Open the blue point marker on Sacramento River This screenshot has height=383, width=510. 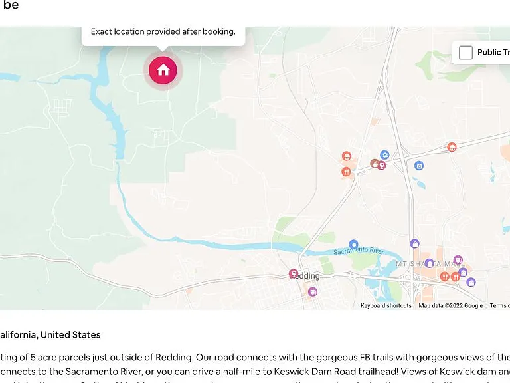coord(353,244)
